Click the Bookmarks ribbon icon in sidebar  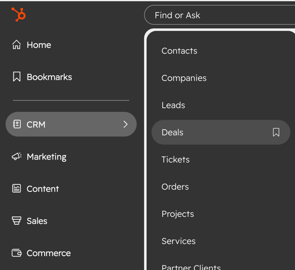point(16,76)
